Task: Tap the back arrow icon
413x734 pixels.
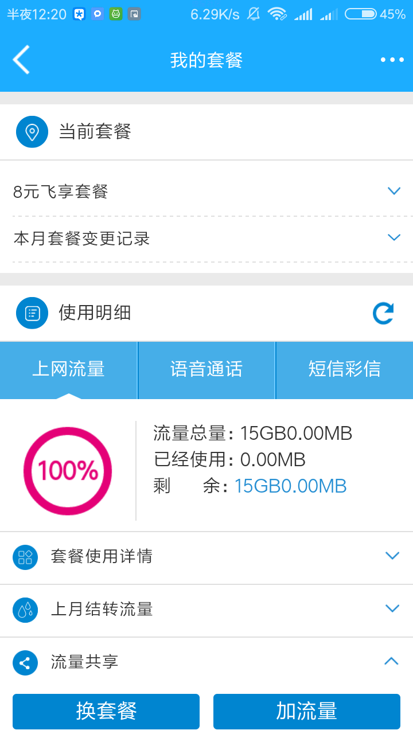Action: click(x=21, y=60)
